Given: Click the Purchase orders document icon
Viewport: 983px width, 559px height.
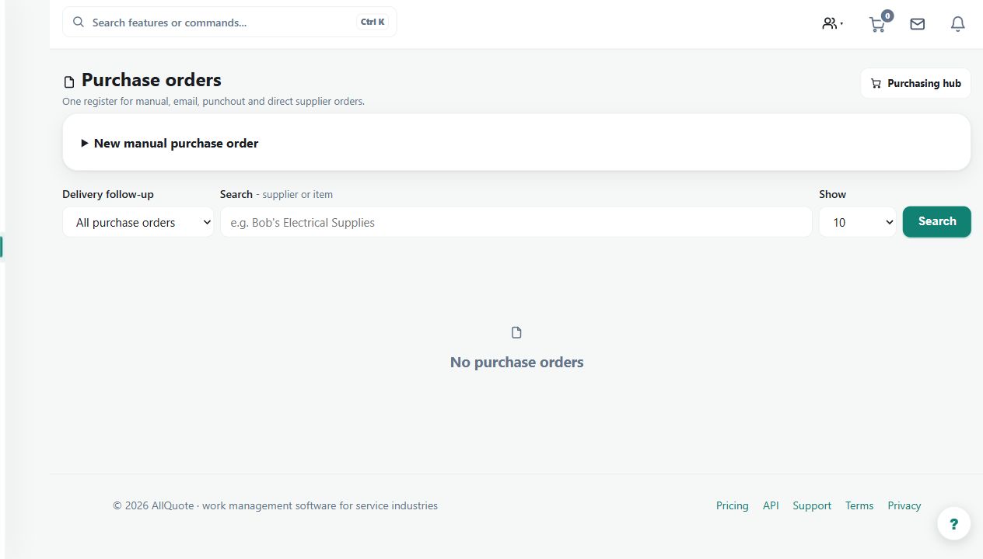Looking at the screenshot, I should pos(69,82).
